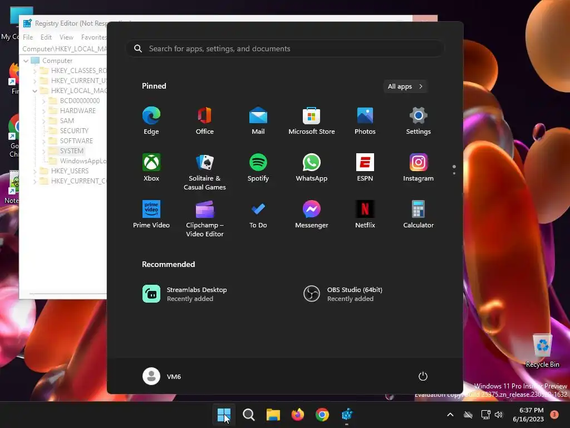Launch Spotify
Viewport: 570px width, 428px height.
pos(258,167)
